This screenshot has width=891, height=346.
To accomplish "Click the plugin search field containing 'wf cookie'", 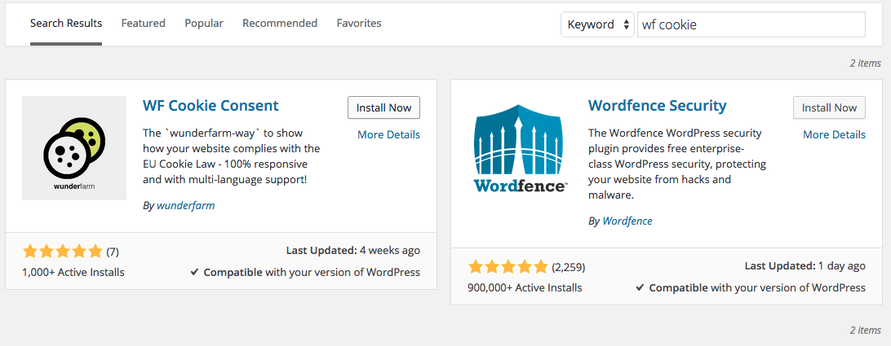I will coord(751,24).
